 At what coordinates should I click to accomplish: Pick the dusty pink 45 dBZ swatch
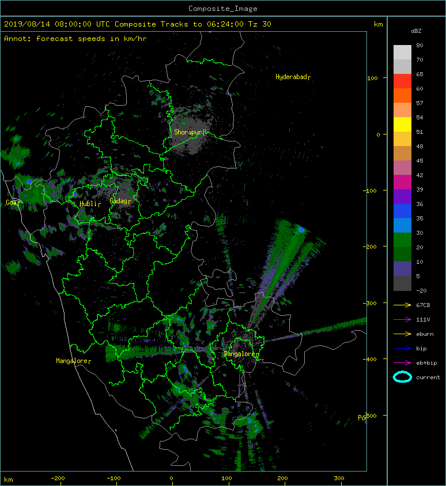coord(402,167)
